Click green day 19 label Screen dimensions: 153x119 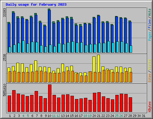(x=90, y=116)
